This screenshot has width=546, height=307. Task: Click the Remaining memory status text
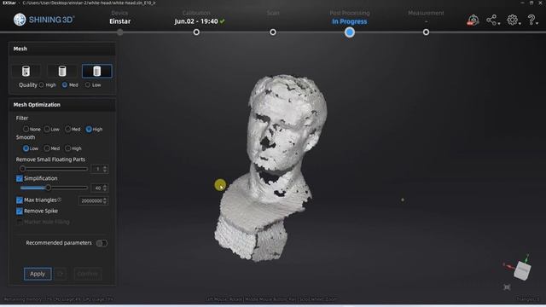click(x=59, y=299)
